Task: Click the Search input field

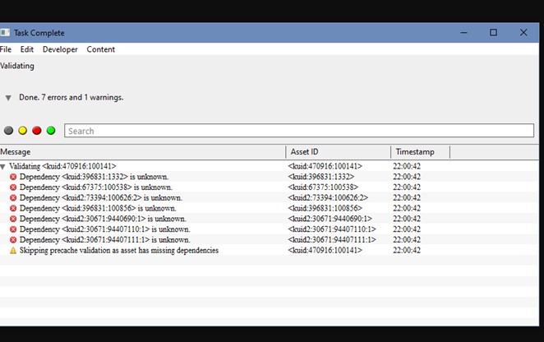Action: 299,131
